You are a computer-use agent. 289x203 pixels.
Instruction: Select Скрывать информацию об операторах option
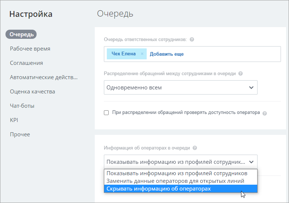pos(158,188)
